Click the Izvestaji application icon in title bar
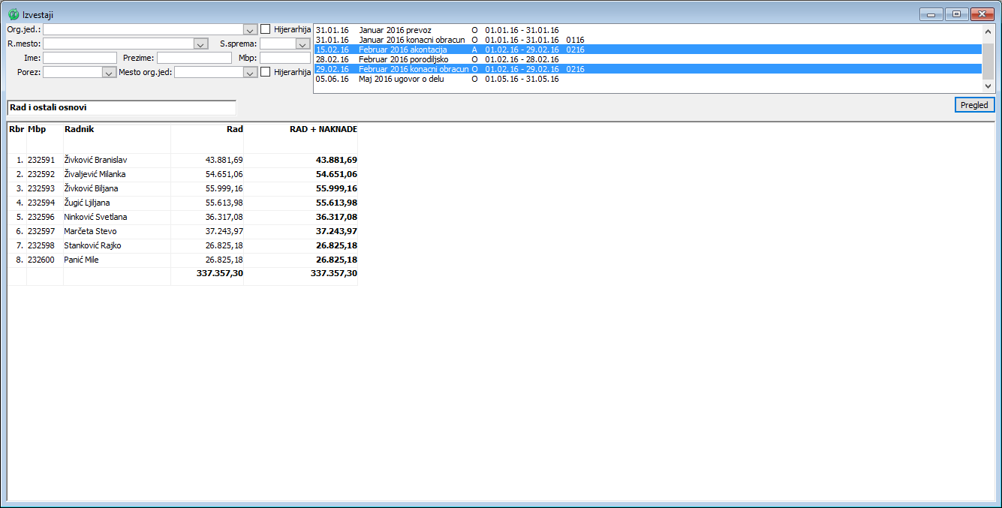Screen dimensions: 1002x508 14,14
